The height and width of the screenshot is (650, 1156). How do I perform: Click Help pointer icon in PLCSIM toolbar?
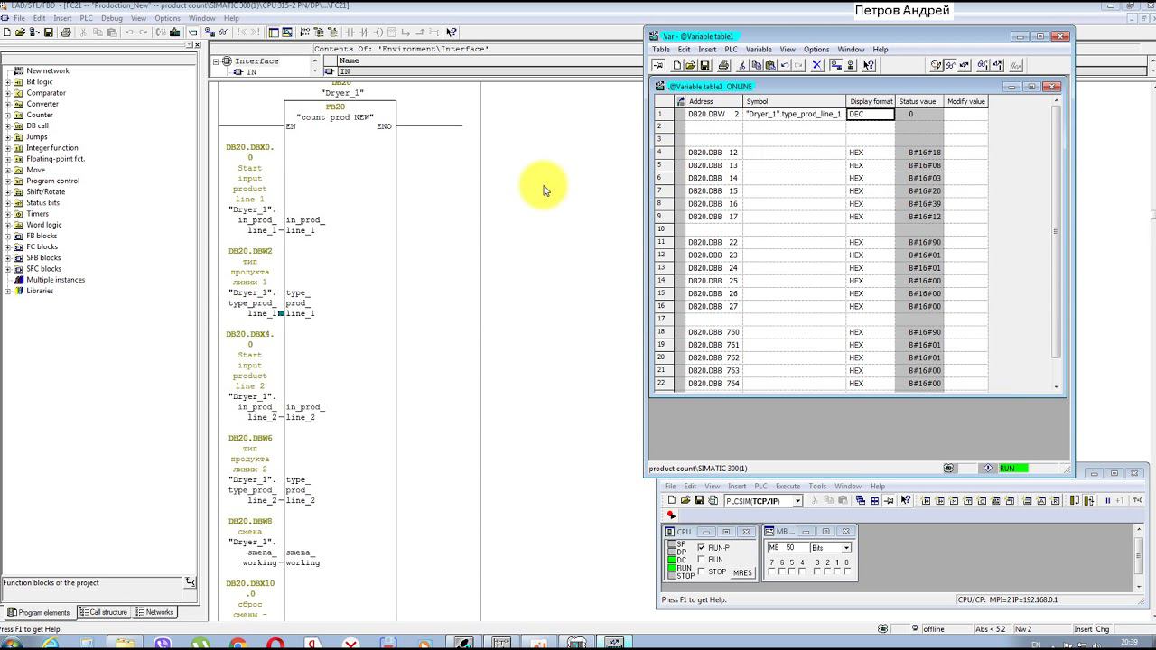906,500
